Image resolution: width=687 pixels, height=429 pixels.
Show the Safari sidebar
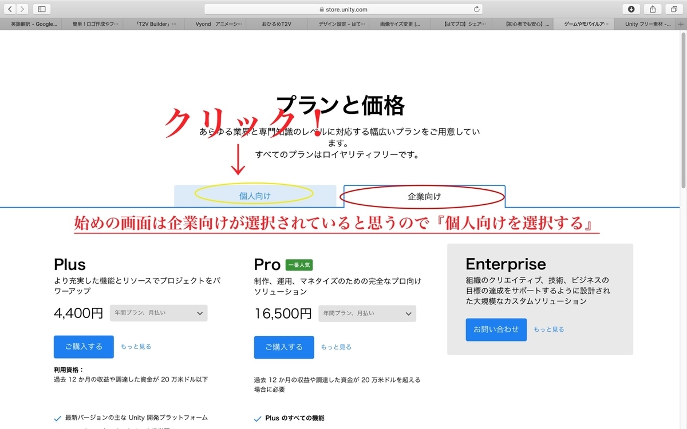point(42,9)
